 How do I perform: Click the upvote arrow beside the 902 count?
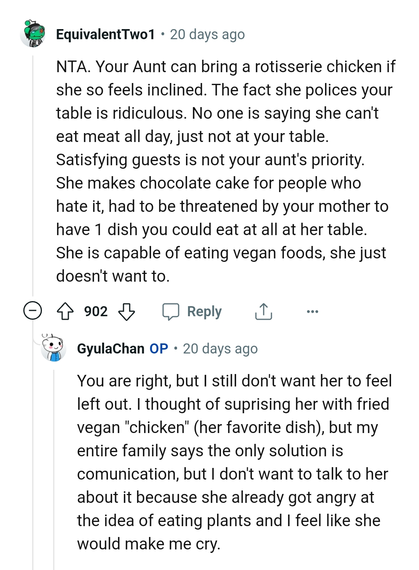67,311
